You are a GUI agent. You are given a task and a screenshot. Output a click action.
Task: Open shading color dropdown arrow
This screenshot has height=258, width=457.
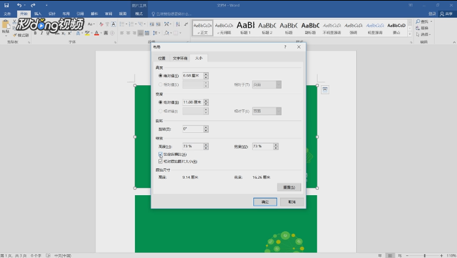click(171, 33)
